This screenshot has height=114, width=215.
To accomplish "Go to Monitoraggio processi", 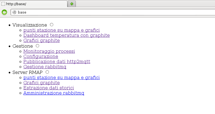I will [x=49, y=51].
